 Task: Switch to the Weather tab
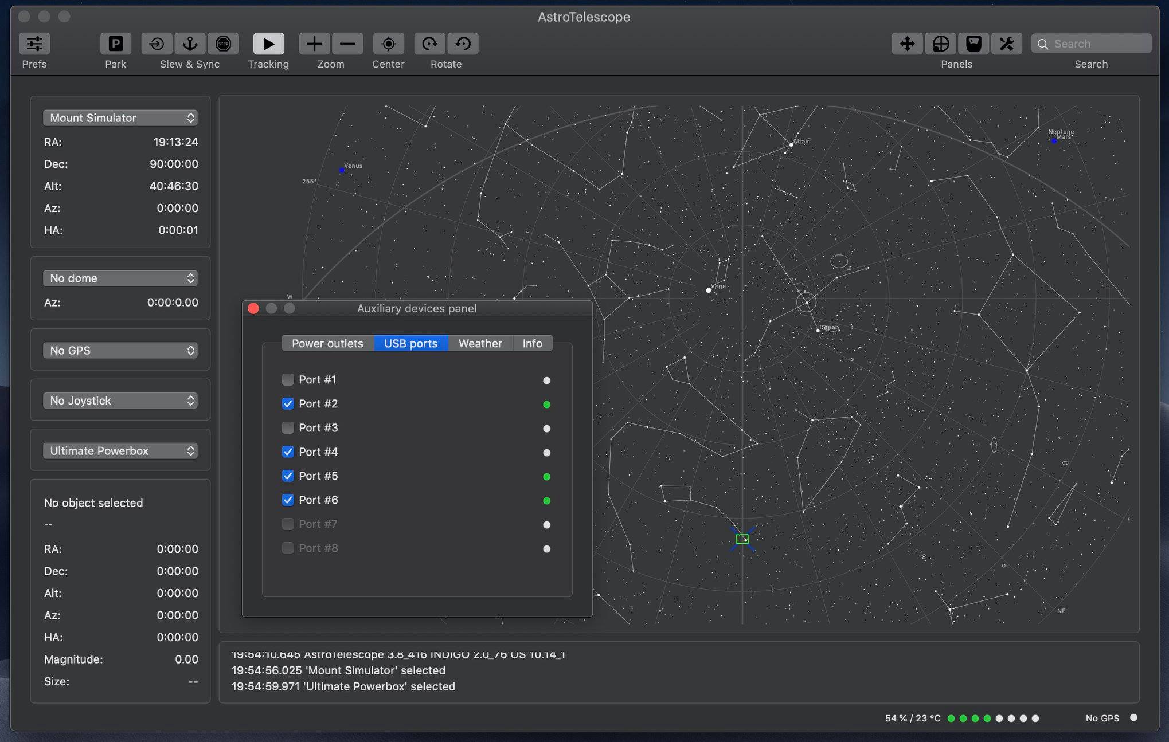click(x=480, y=343)
